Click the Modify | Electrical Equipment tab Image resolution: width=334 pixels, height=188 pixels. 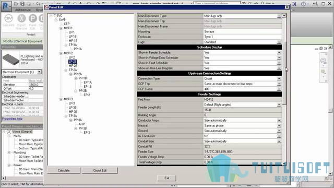(x=22, y=41)
